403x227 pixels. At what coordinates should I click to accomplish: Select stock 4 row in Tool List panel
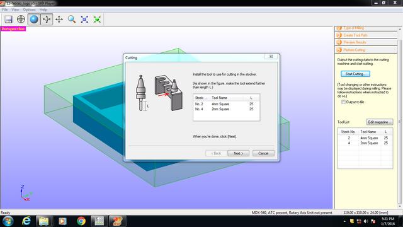click(x=365, y=143)
